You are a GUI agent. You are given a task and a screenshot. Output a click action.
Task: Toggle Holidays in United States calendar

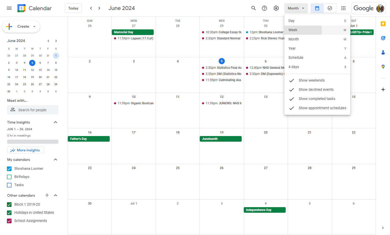(9, 213)
